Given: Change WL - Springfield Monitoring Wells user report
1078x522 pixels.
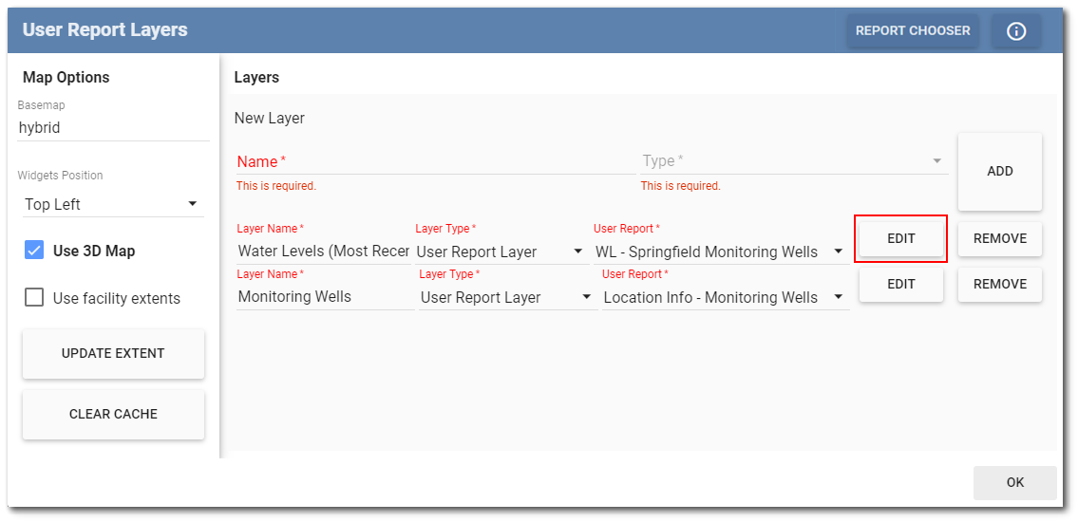Looking at the screenshot, I should click(x=719, y=252).
